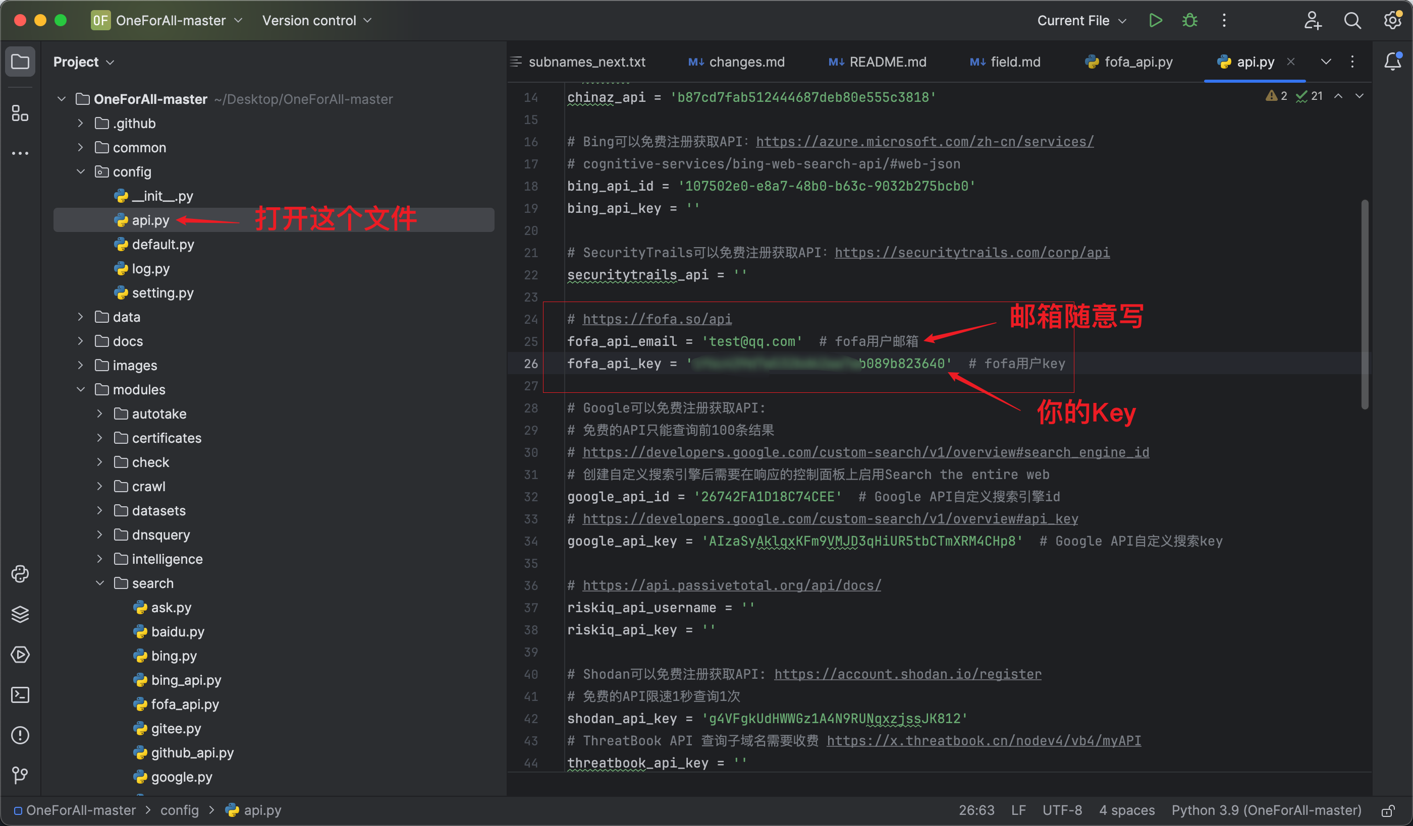Switch to the fofa_api.py tab
Screen dimensions: 1413x826
click(x=1129, y=62)
